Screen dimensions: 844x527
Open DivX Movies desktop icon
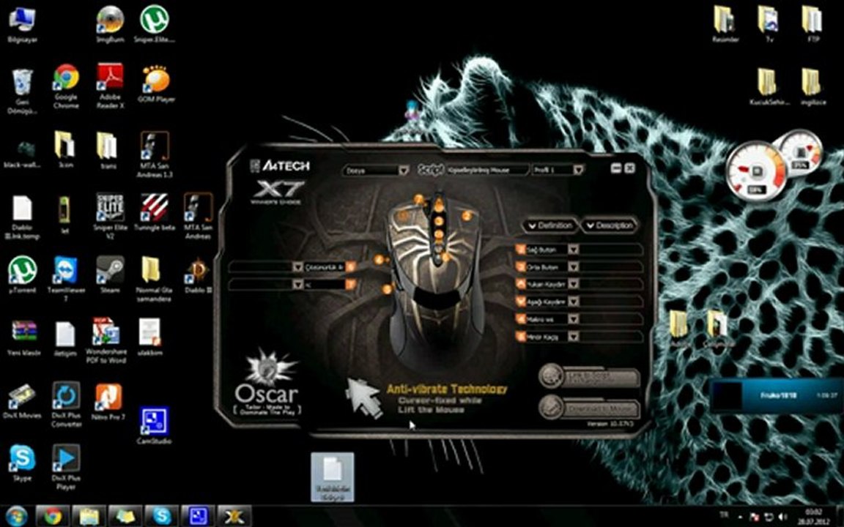(x=21, y=401)
